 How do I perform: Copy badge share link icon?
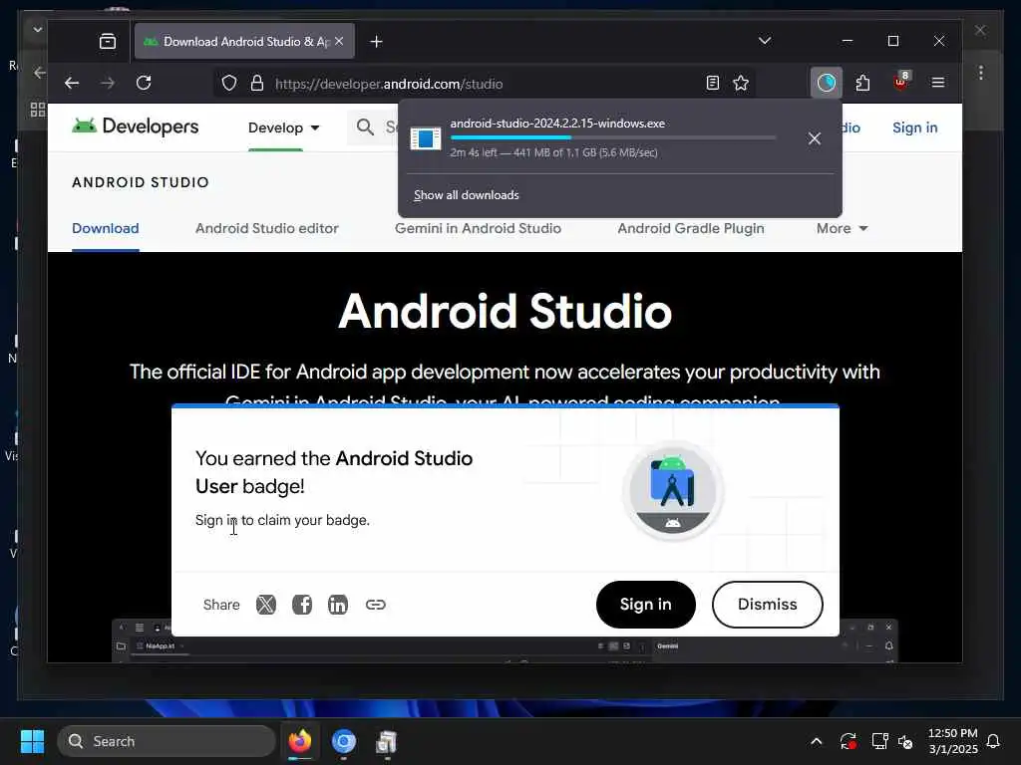pyautogui.click(x=376, y=605)
